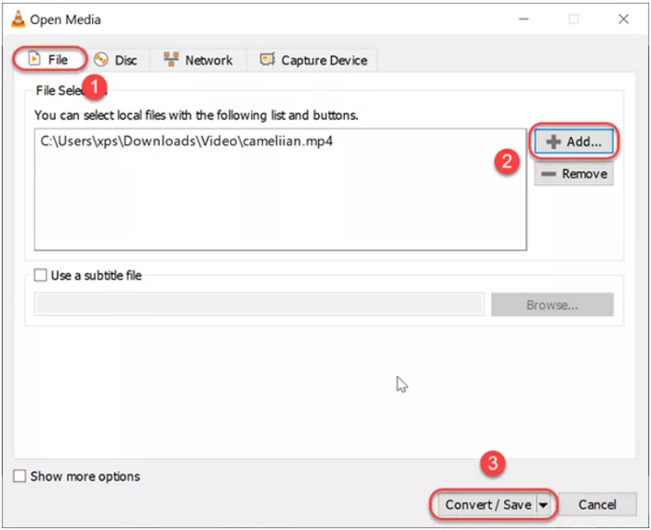Viewport: 651px width, 530px height.
Task: Switch to the Network tab
Action: [198, 60]
